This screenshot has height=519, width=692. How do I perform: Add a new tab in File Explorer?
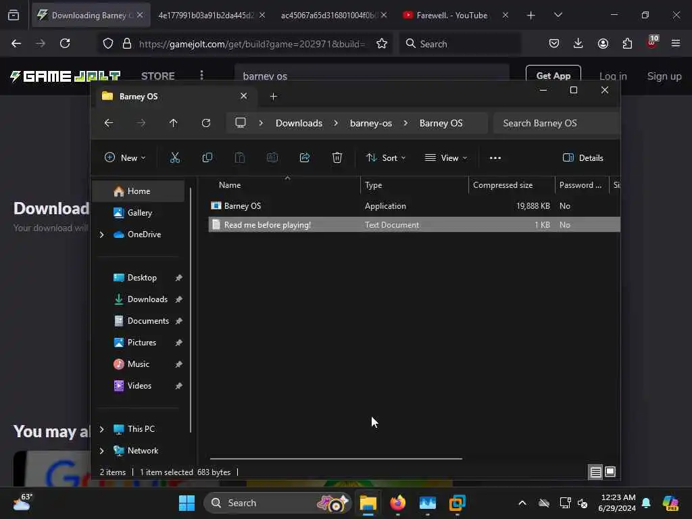point(274,96)
